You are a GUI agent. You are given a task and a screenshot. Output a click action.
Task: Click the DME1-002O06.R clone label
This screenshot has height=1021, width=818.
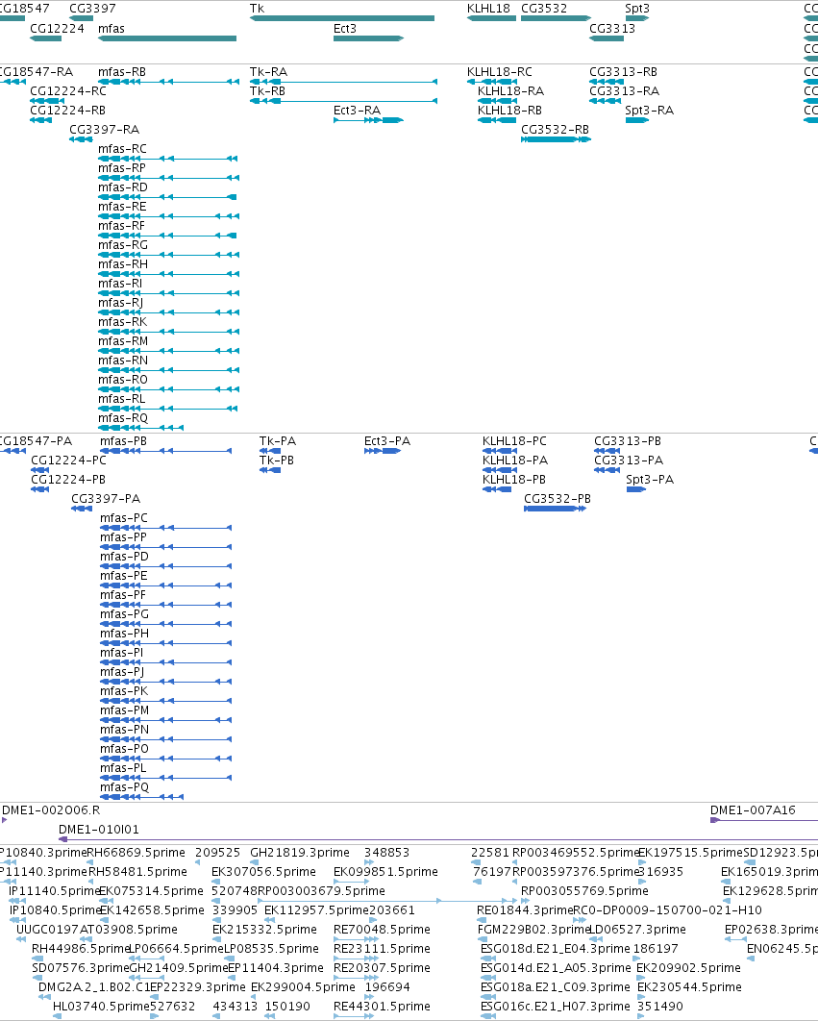(52, 810)
